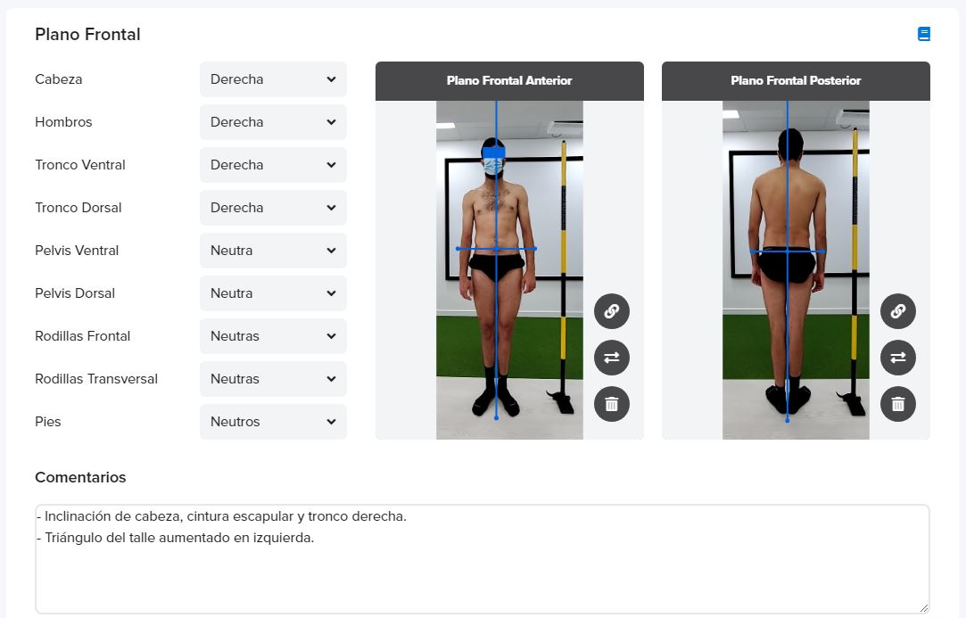Delete the Plano Frontal Posterior photo

[898, 404]
